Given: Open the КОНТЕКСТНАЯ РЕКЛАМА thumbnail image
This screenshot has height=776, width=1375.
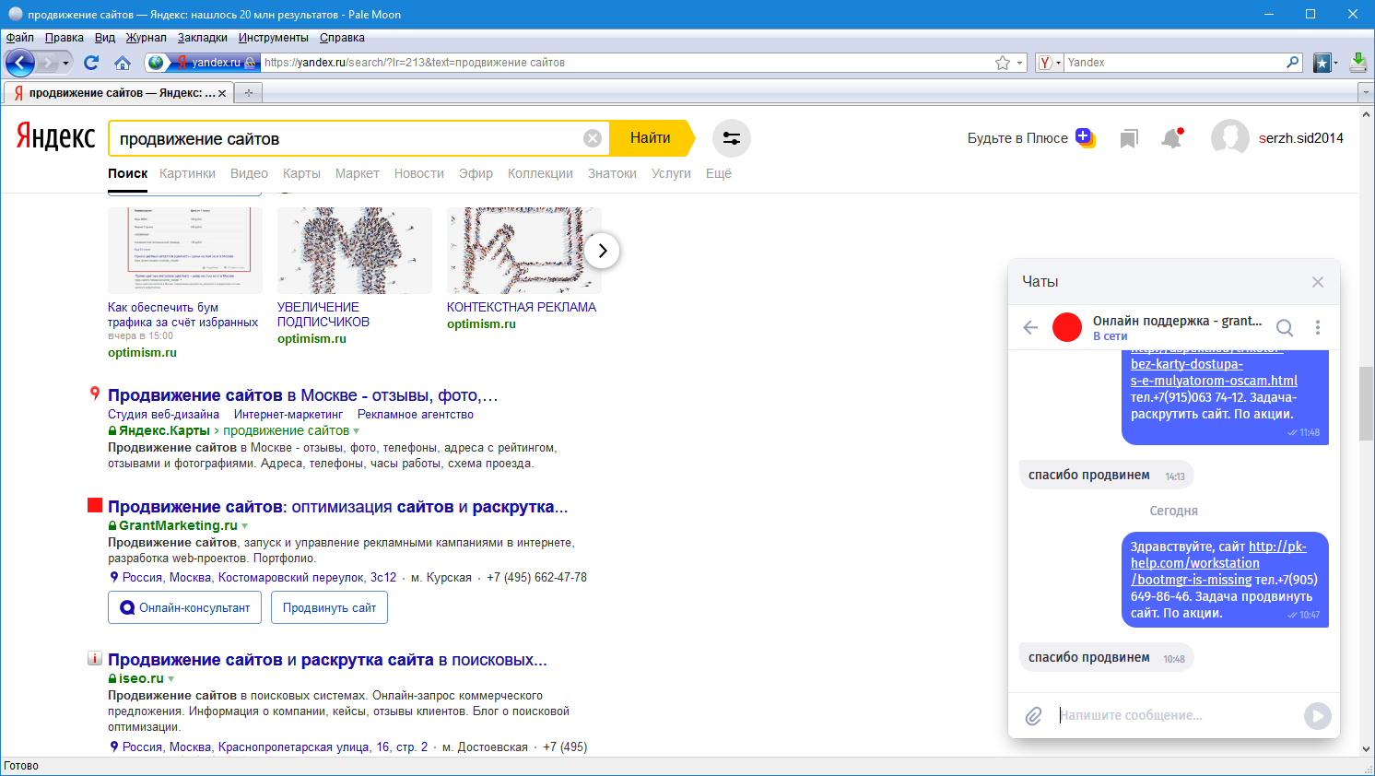Looking at the screenshot, I should pyautogui.click(x=524, y=251).
